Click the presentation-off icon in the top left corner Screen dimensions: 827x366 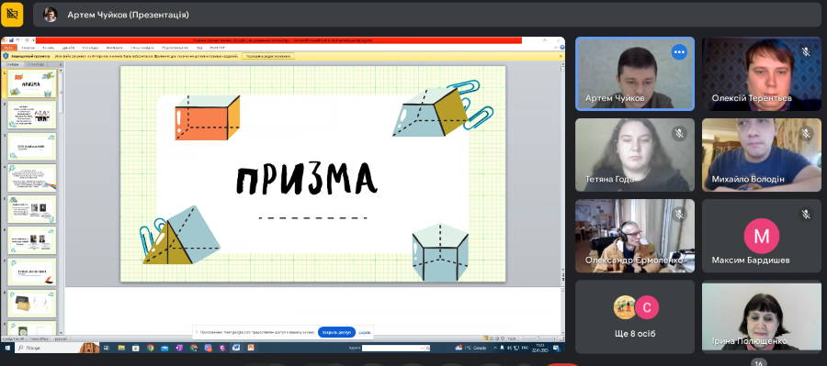[12, 15]
